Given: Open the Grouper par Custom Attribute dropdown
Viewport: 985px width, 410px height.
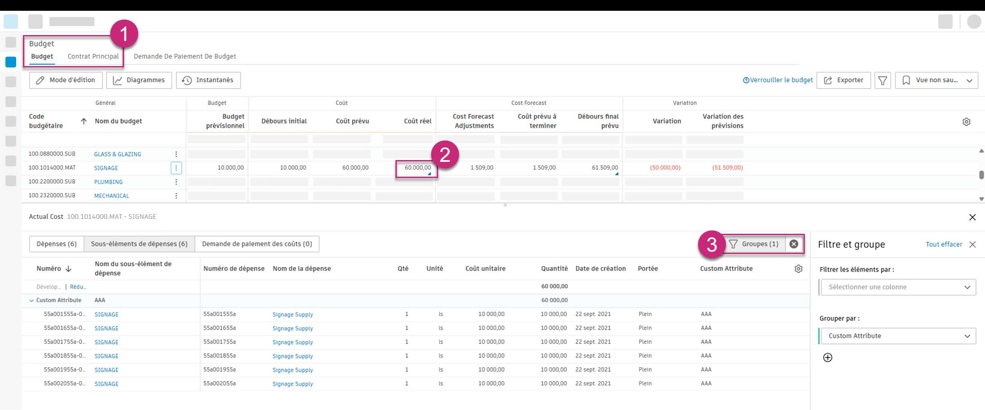Looking at the screenshot, I should (898, 336).
